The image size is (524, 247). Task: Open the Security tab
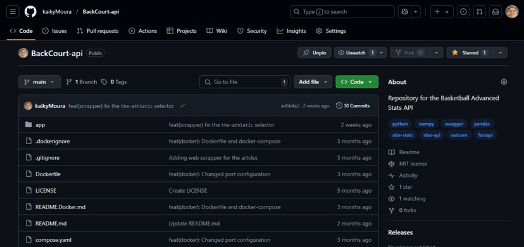click(252, 31)
